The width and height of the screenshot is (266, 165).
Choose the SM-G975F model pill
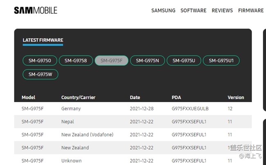(111, 60)
